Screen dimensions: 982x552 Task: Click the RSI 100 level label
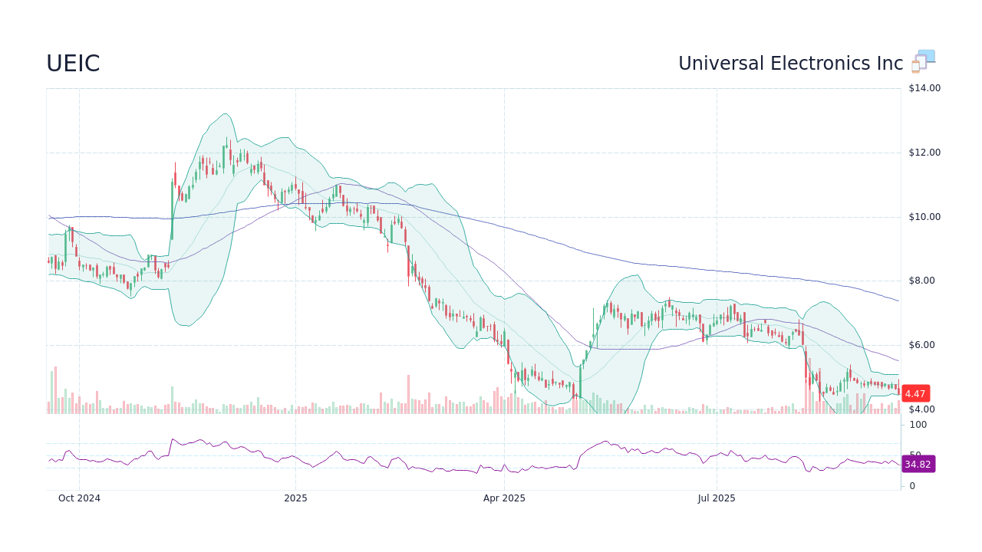coord(918,425)
